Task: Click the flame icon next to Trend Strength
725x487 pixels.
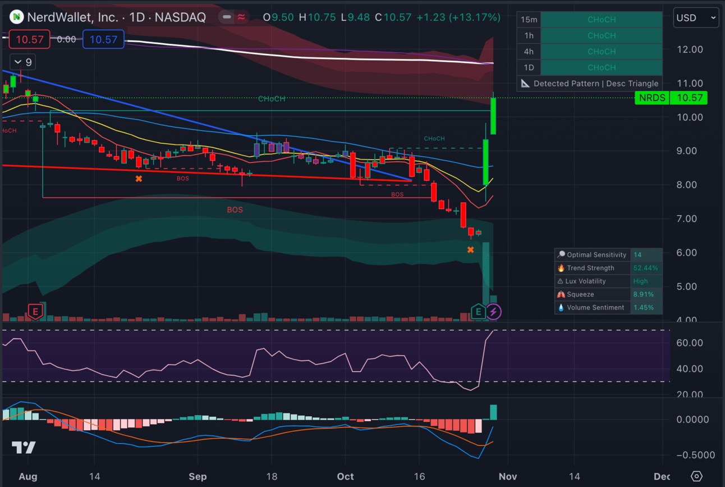Action: 561,268
